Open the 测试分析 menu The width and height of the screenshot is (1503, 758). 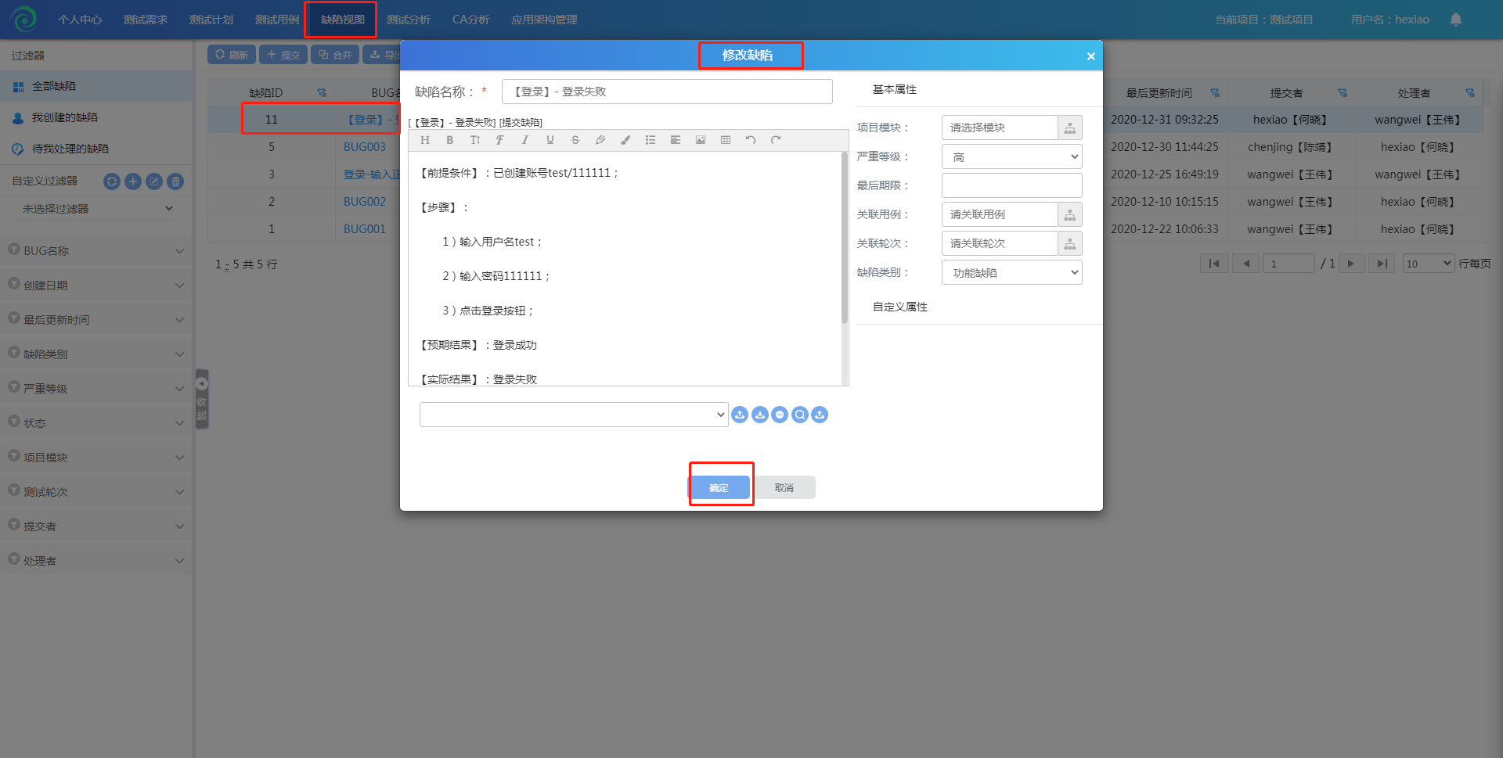pyautogui.click(x=408, y=20)
